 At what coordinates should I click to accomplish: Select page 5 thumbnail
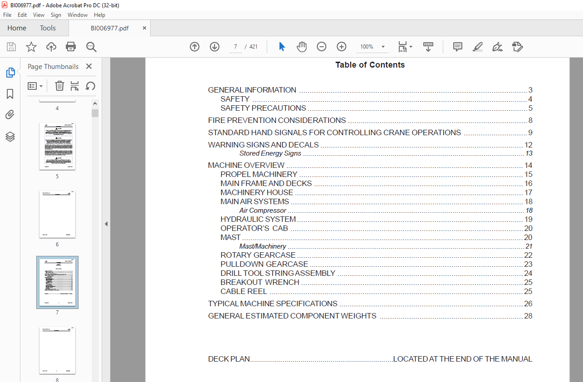57,146
